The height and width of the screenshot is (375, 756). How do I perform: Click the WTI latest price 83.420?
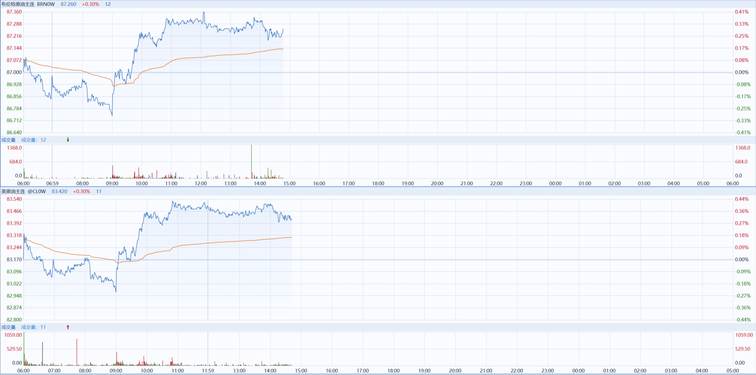[x=60, y=192]
